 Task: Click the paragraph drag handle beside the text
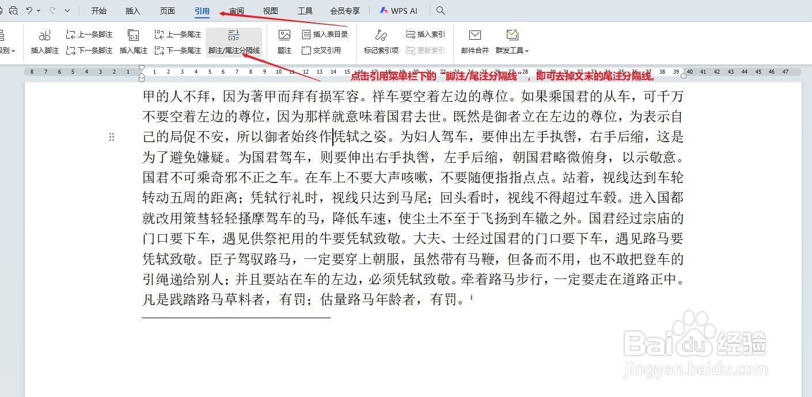[x=112, y=137]
